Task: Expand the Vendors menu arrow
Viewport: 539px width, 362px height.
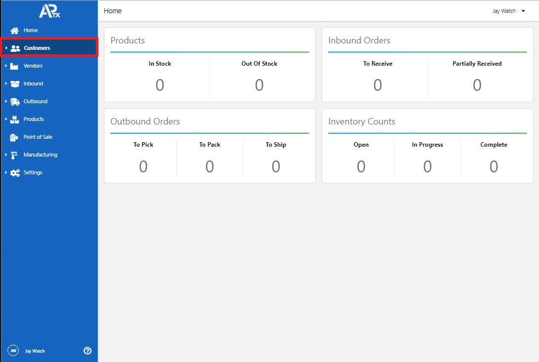Action: pyautogui.click(x=6, y=66)
